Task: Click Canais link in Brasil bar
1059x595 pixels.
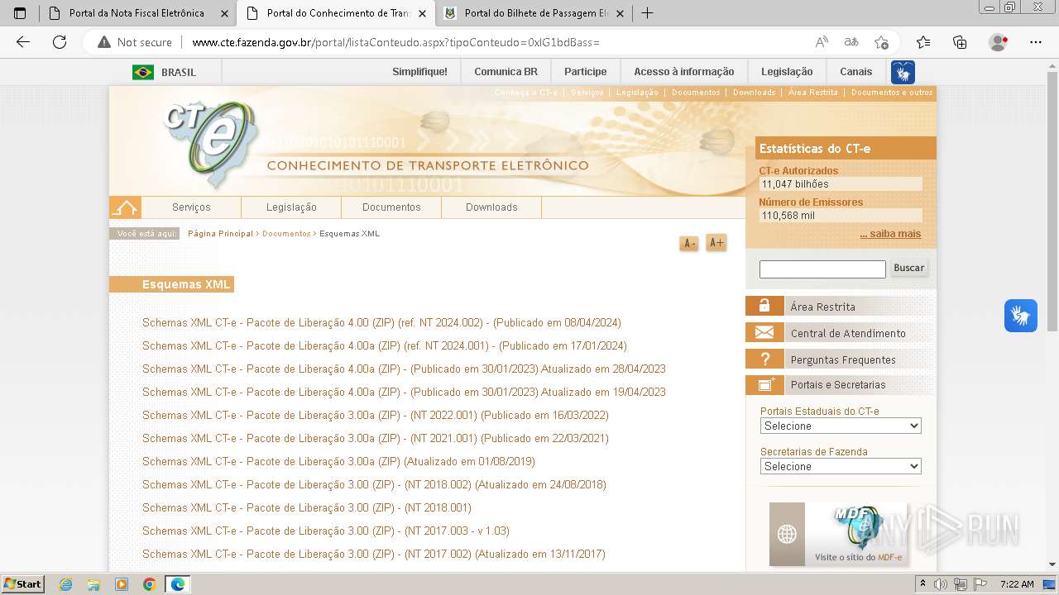Action: pyautogui.click(x=855, y=72)
